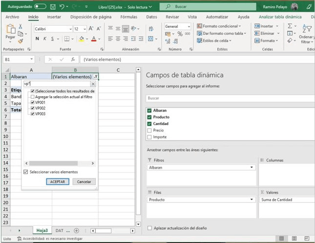Click the insert function fx icon
Screen dimensions: 315x243
(73, 59)
